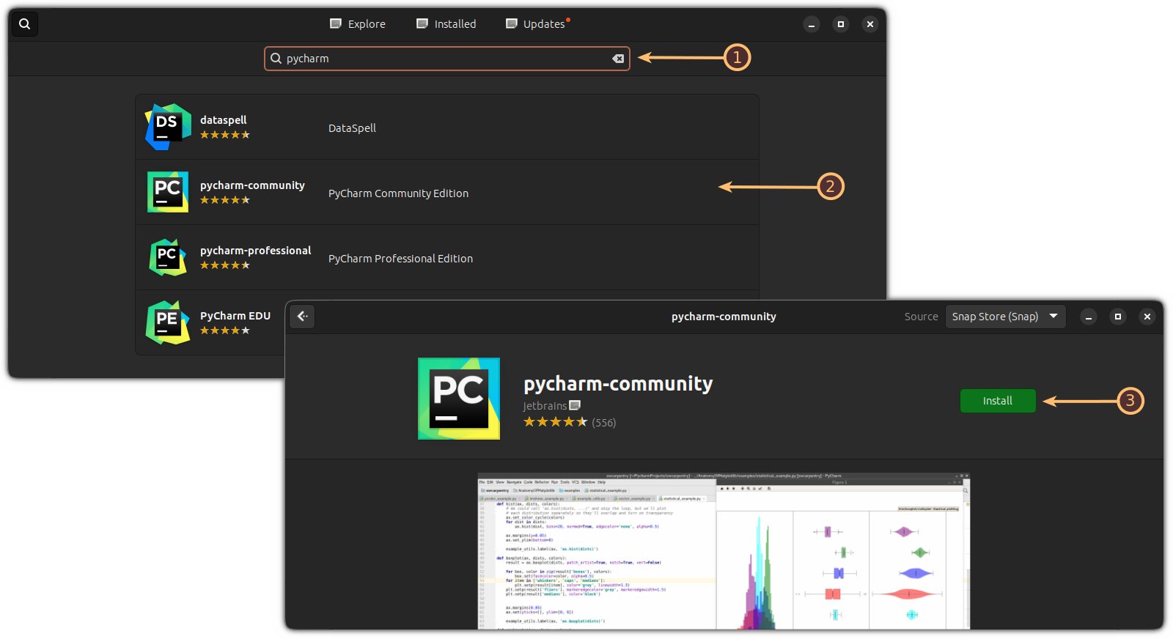Maximize the pycharm-community details window
Viewport: 1173px width, 639px height.
coord(1118,317)
